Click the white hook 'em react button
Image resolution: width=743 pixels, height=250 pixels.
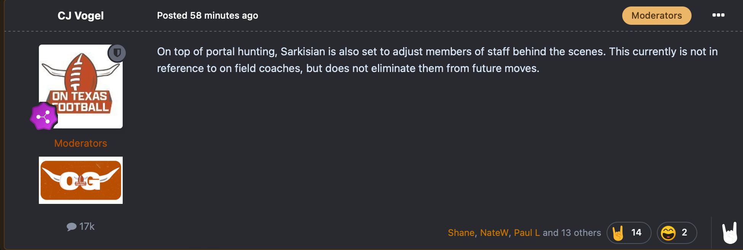click(730, 233)
